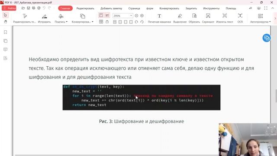The width and height of the screenshot is (277, 156).
Task: Rotate page counterclockwise icon
Action: tap(142, 22)
